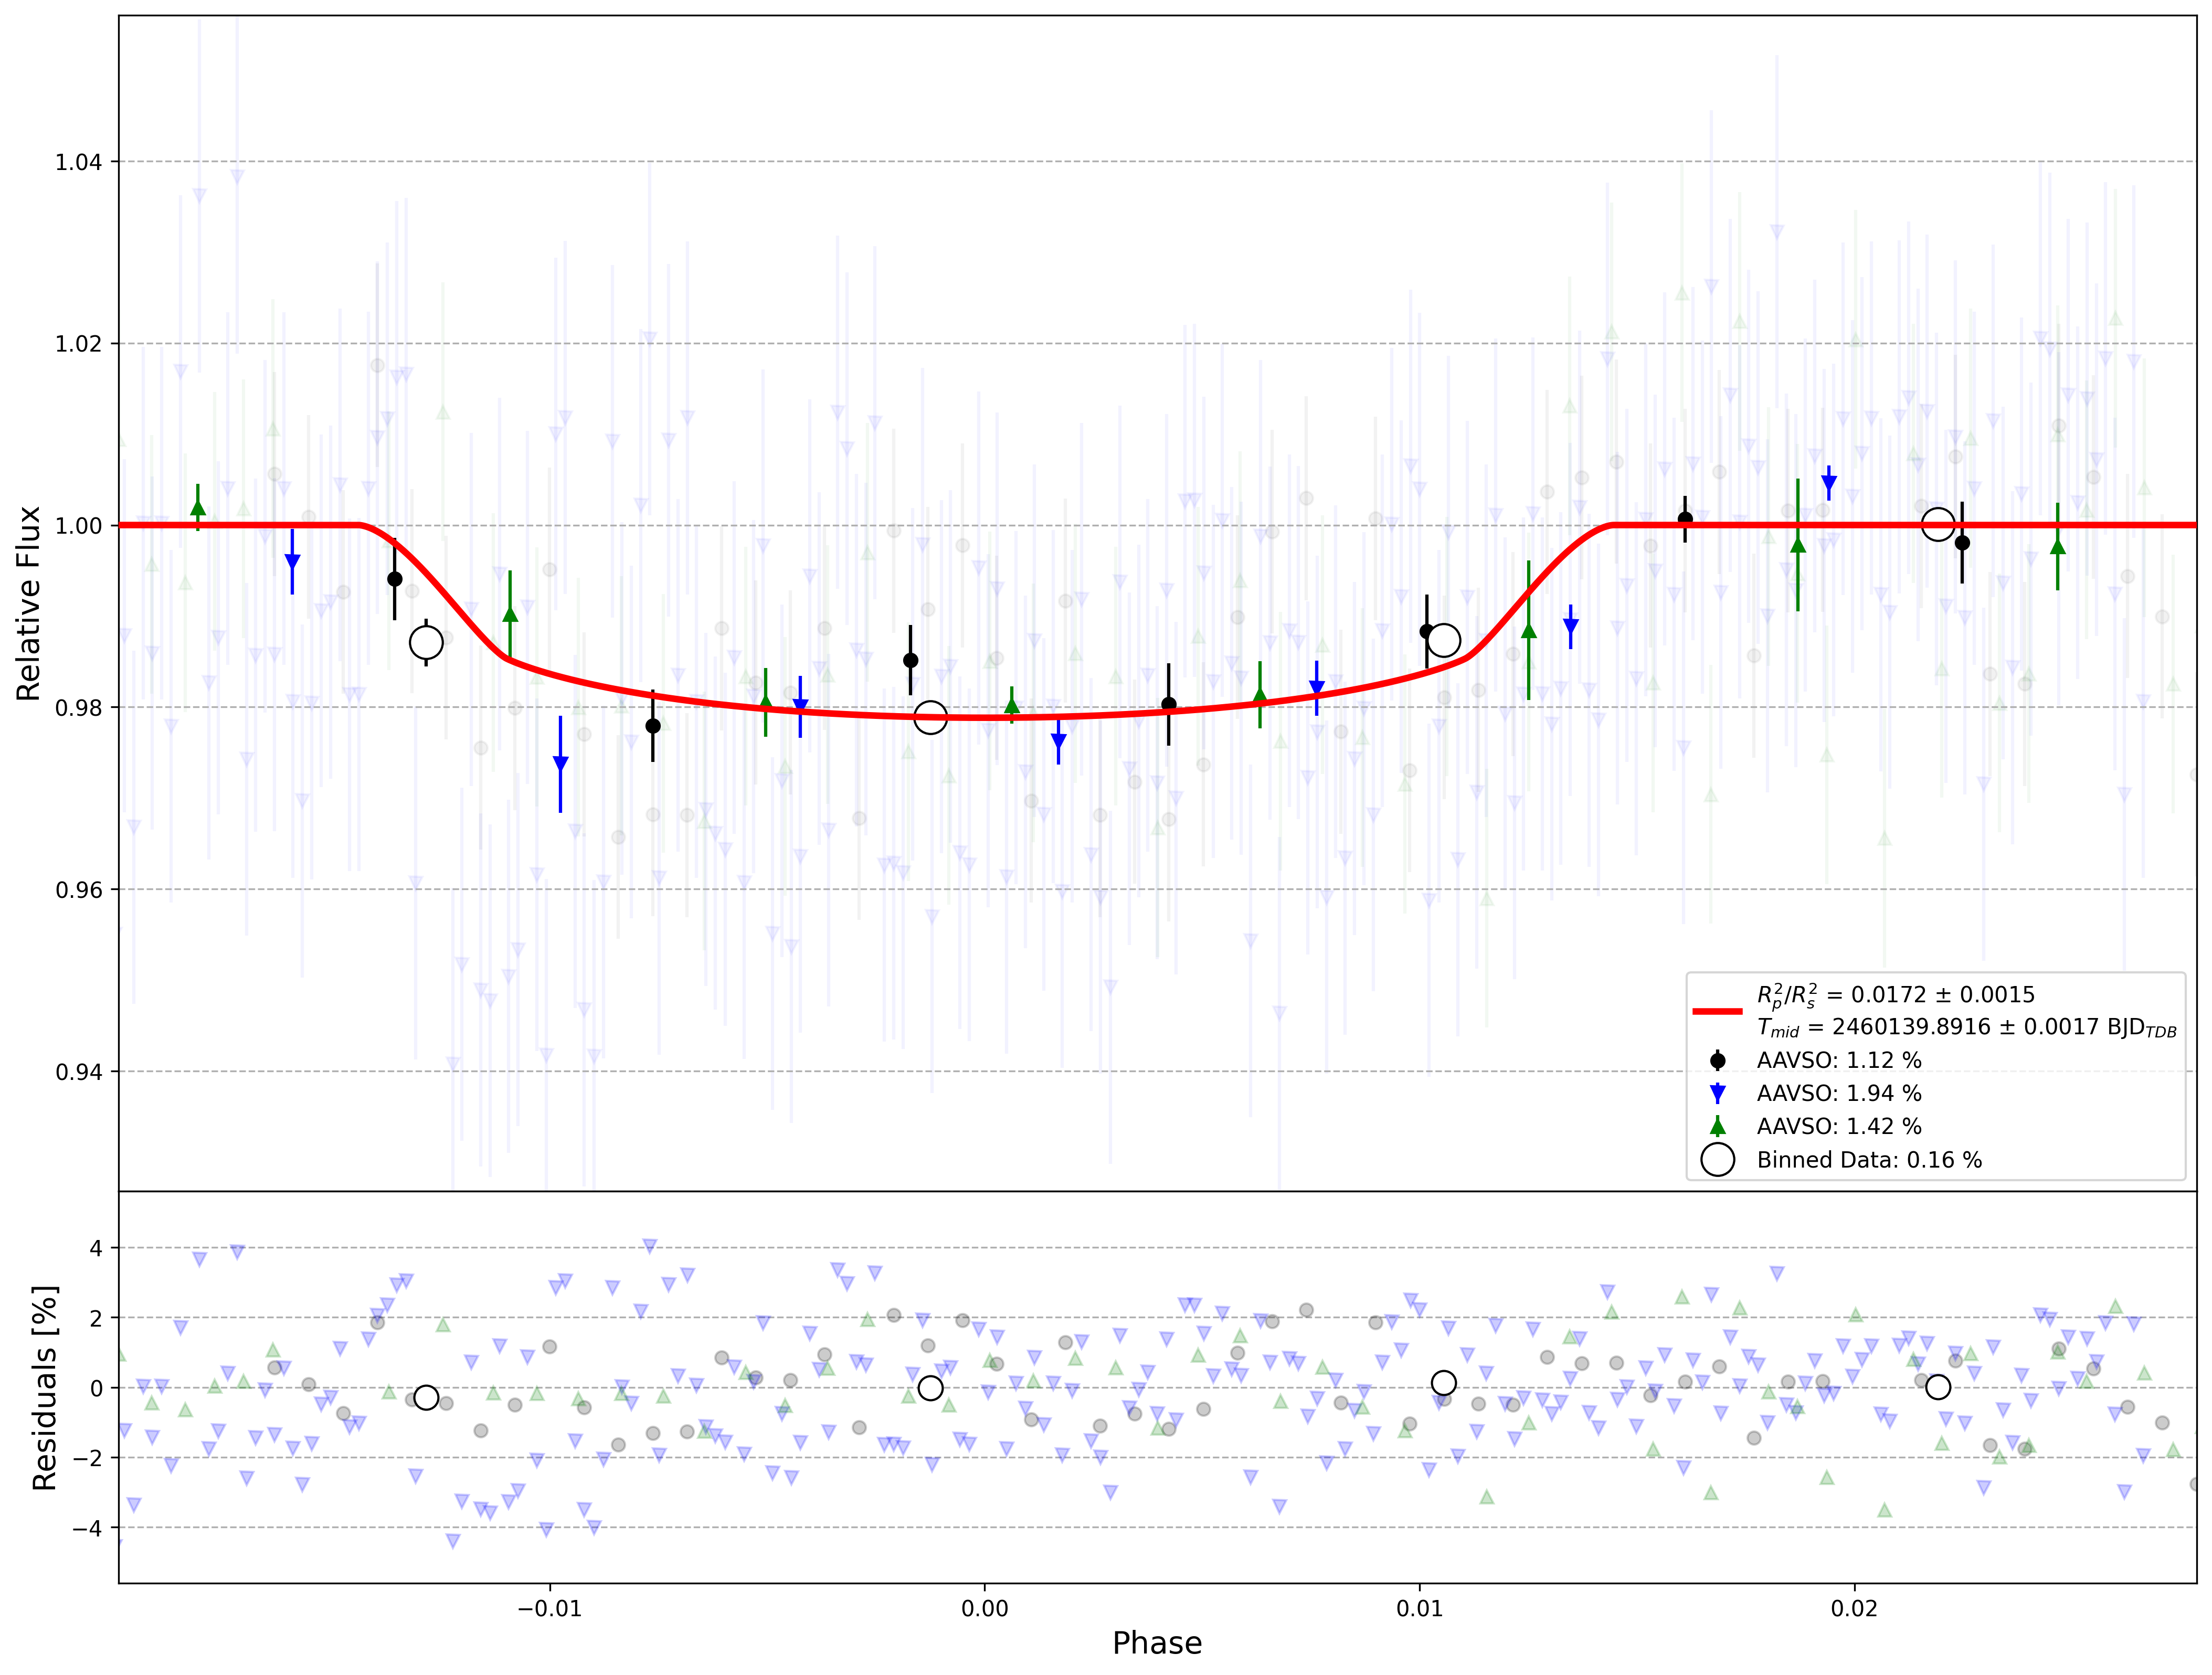Viewport: 2212px width, 1675px height.
Task: Click the 1.00 flux tick label
Action: (79, 526)
